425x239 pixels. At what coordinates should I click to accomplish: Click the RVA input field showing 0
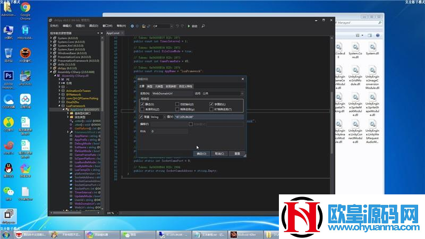click(169, 131)
